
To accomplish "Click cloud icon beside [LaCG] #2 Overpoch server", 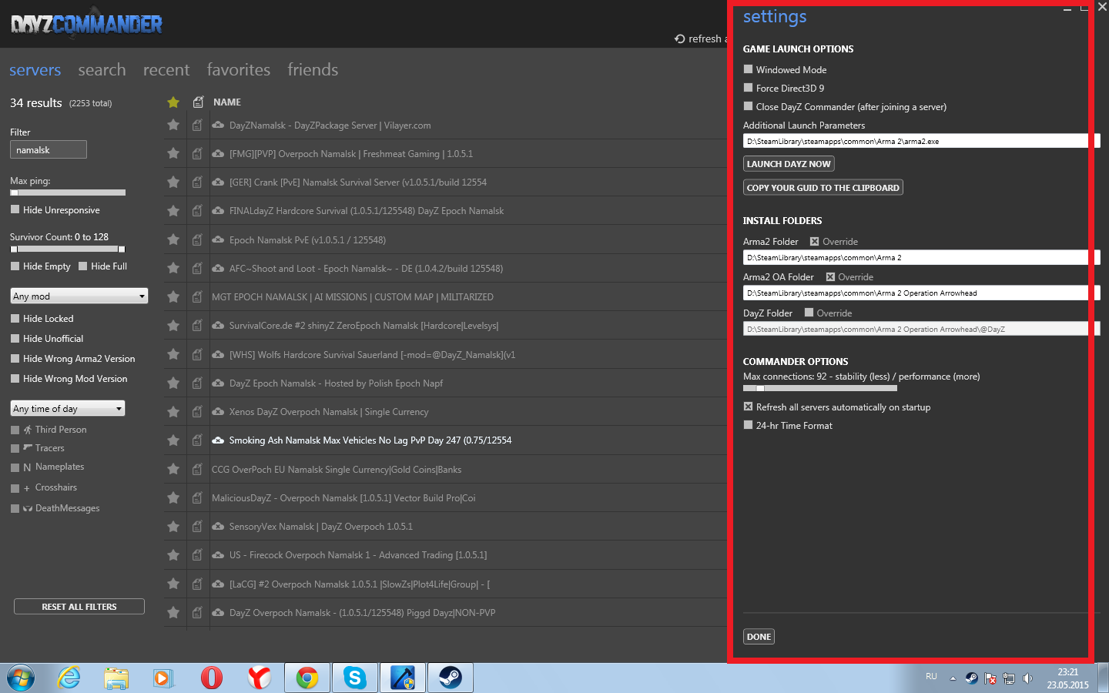I will point(218,584).
